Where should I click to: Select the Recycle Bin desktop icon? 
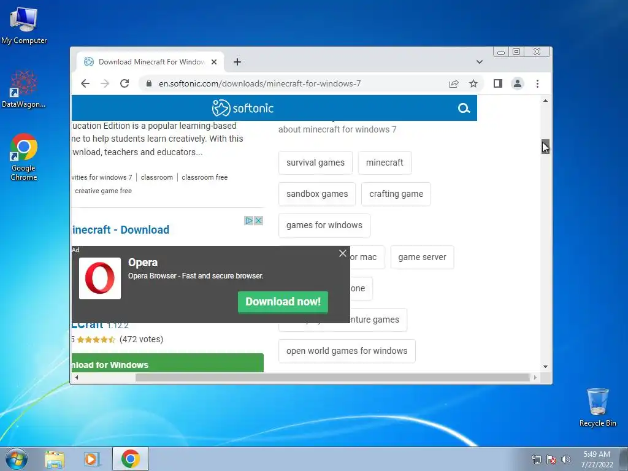tap(597, 408)
